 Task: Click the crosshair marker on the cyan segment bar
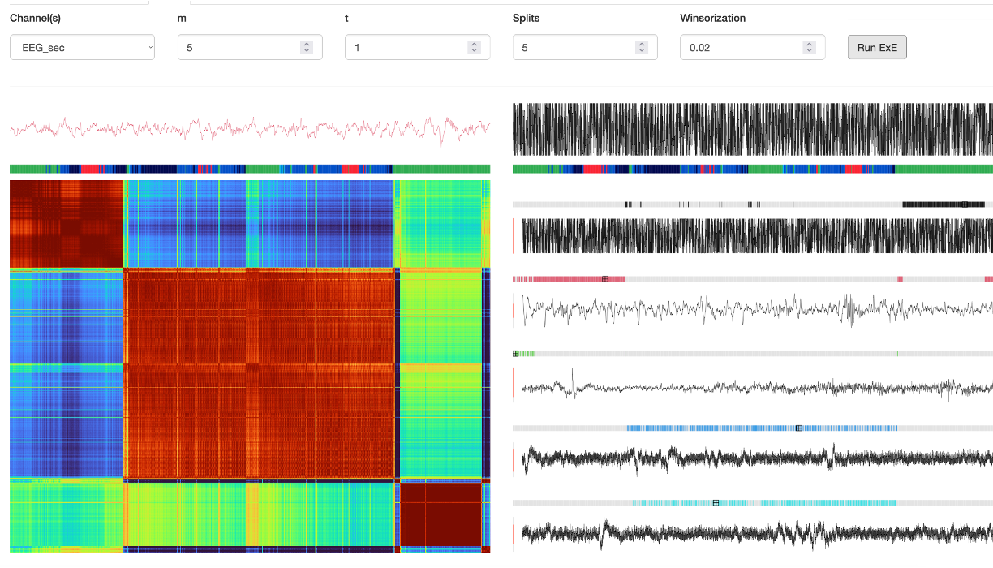[x=716, y=503]
